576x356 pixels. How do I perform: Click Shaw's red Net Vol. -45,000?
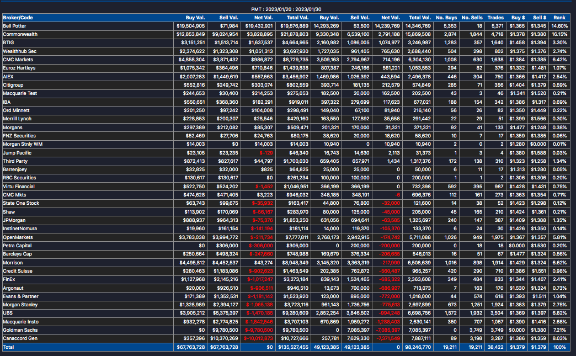391,212
